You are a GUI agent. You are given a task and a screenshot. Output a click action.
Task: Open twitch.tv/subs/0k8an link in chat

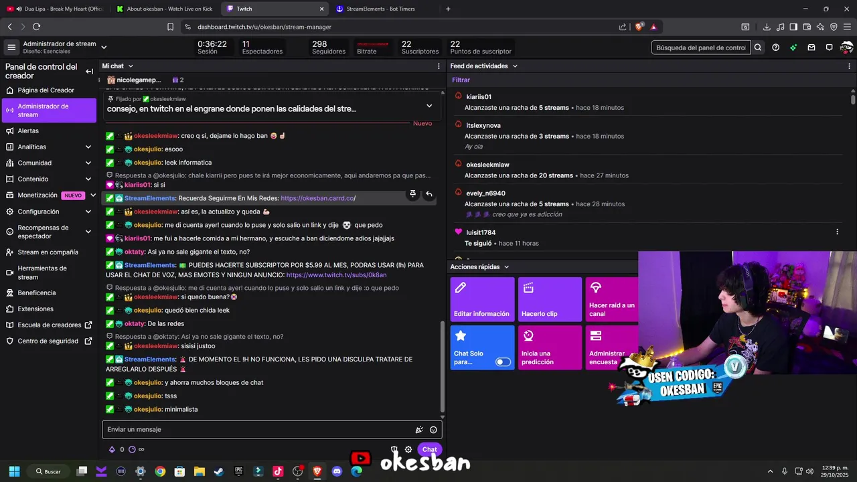tap(336, 275)
